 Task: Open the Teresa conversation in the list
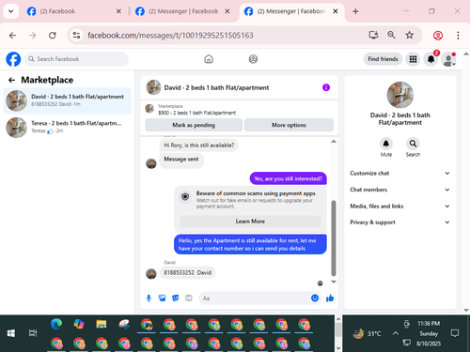point(67,127)
